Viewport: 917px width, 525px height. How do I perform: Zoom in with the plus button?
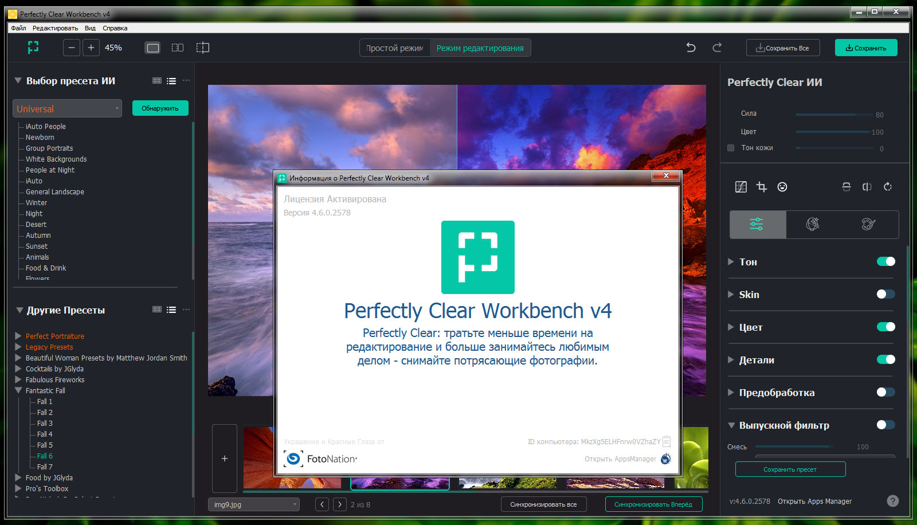91,48
